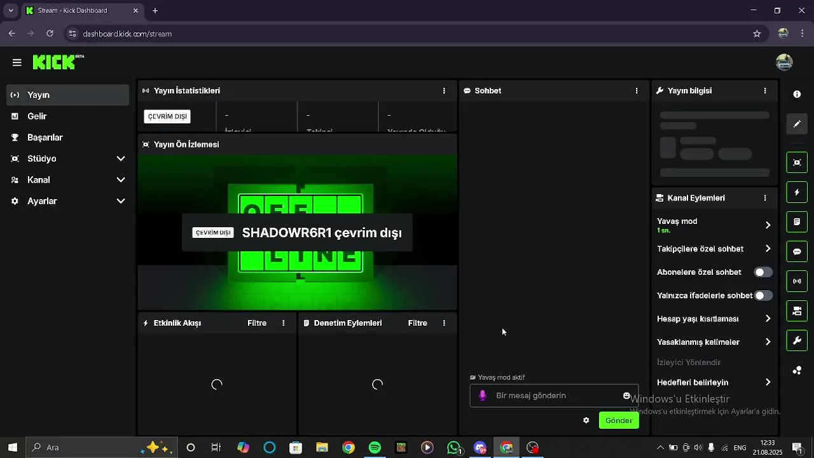Open Yayın İstatistikleri panel options menu
814x458 pixels.
tap(444, 91)
